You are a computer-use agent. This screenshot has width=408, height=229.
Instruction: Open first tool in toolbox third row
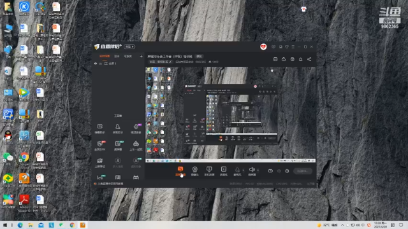point(99,163)
